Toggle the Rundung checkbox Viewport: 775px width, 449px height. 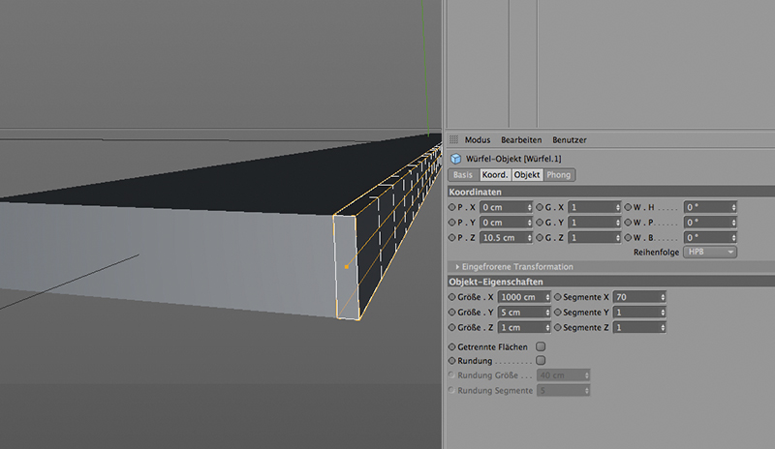541,360
